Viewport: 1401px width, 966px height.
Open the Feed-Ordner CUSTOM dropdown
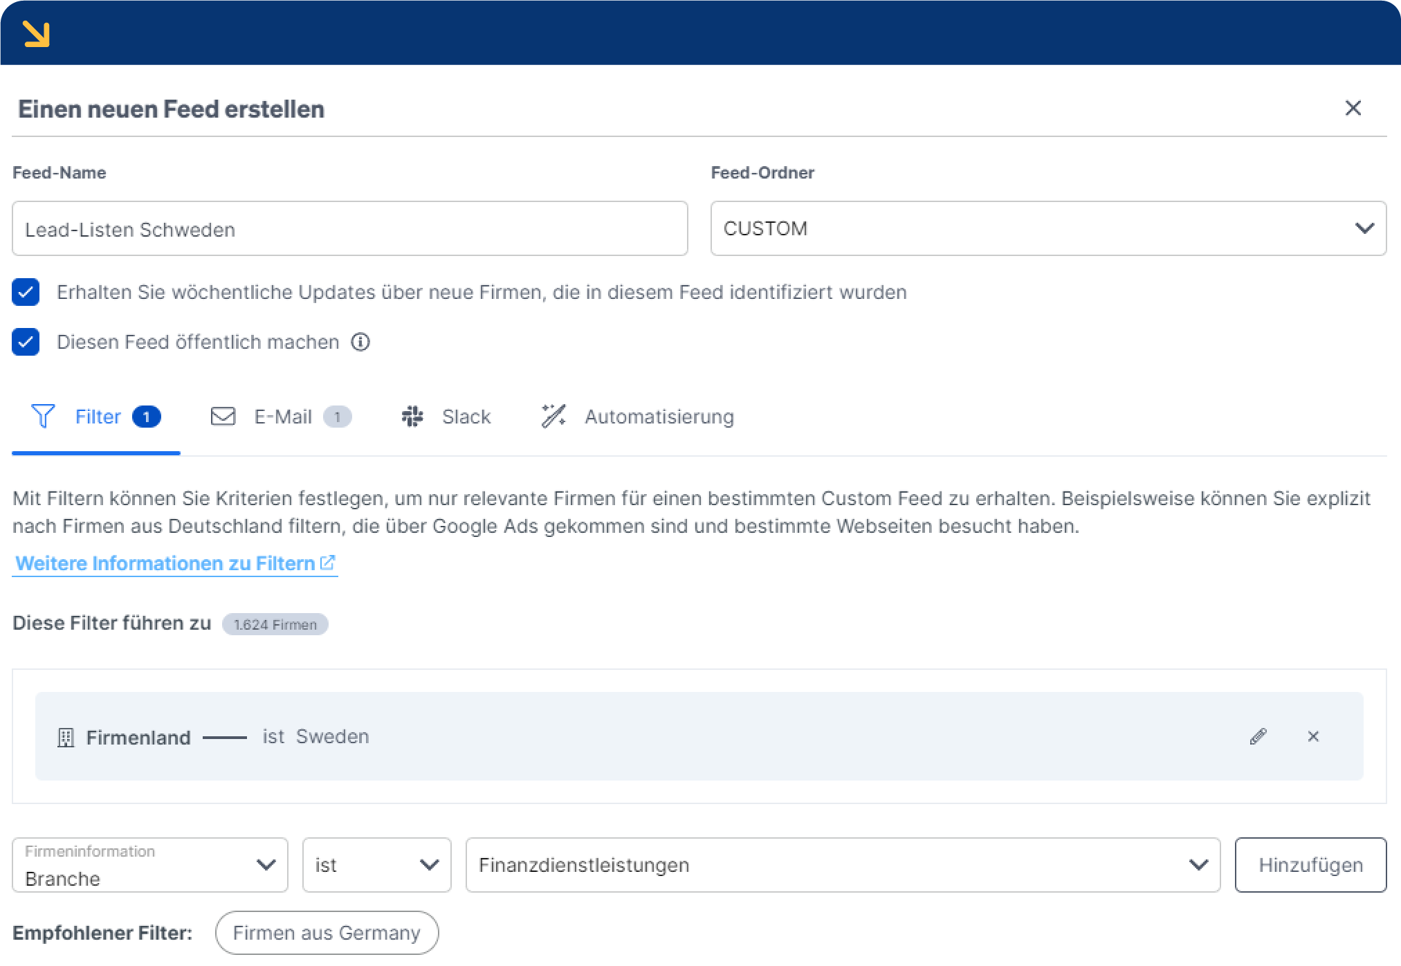coord(1047,228)
